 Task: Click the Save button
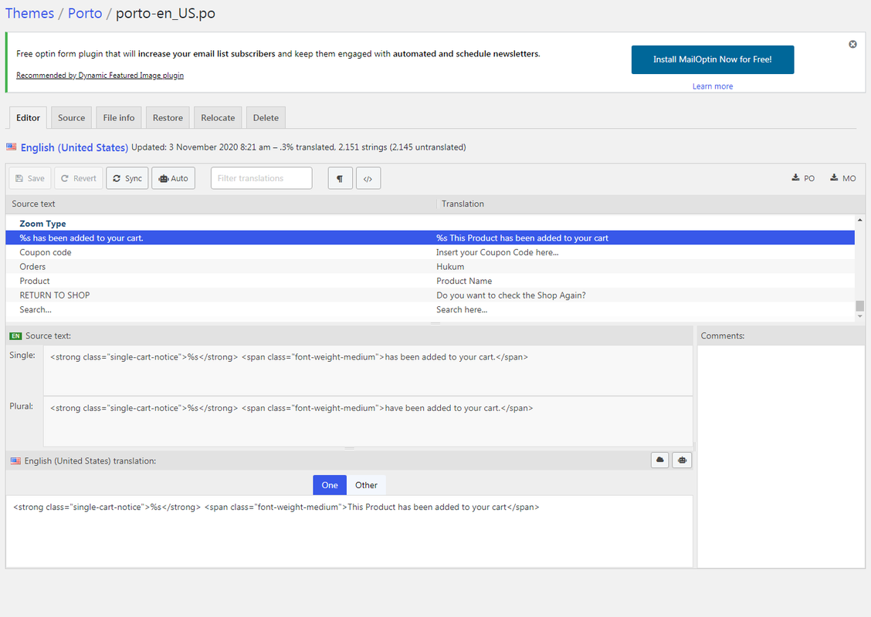[30, 178]
